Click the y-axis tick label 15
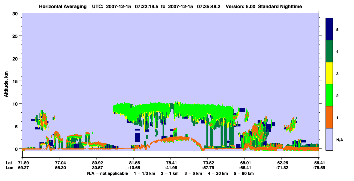Screen dimensions: 354x181 (16, 81)
